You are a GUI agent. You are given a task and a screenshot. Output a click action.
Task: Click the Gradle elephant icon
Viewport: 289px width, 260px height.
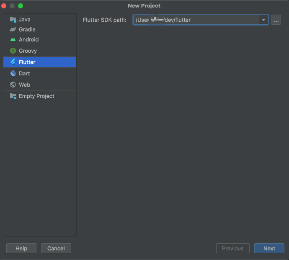click(x=13, y=29)
